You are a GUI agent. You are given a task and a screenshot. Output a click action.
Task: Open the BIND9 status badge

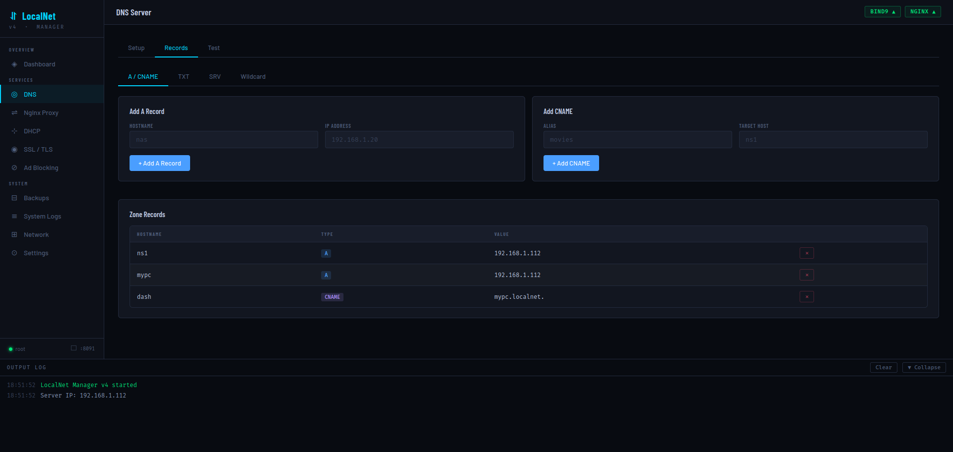(883, 12)
